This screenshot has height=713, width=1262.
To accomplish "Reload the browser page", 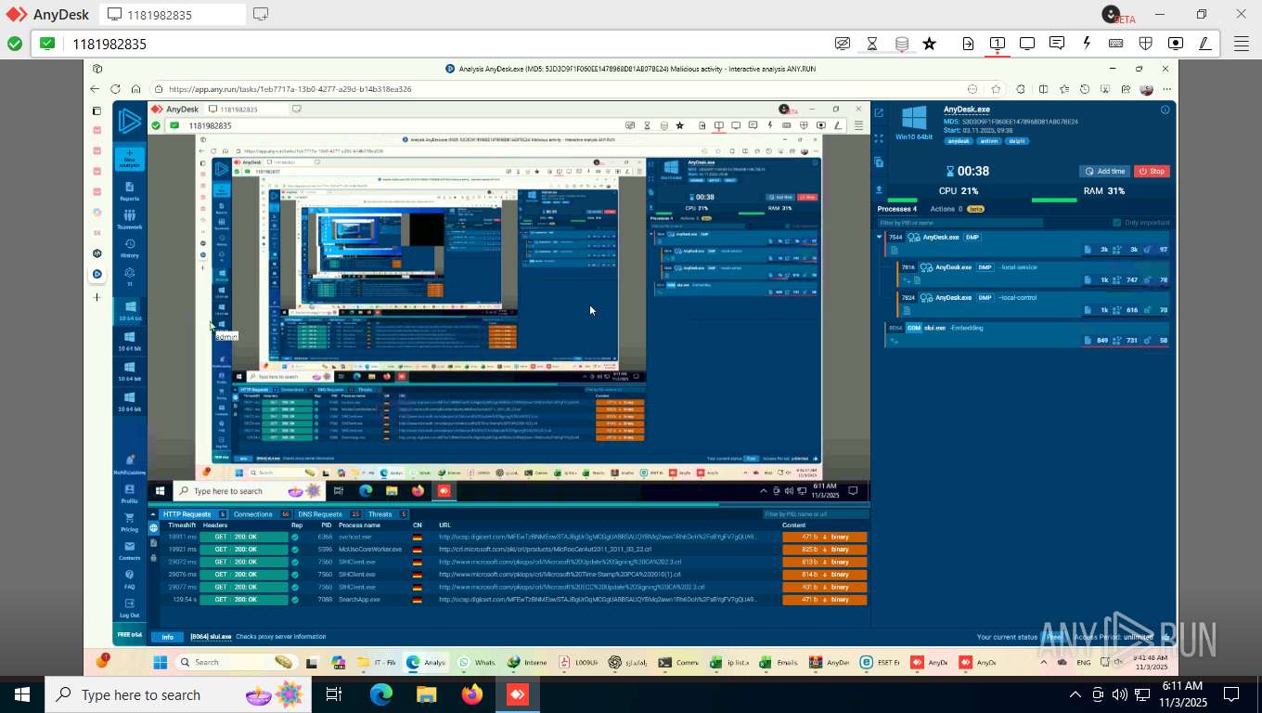I will [115, 89].
